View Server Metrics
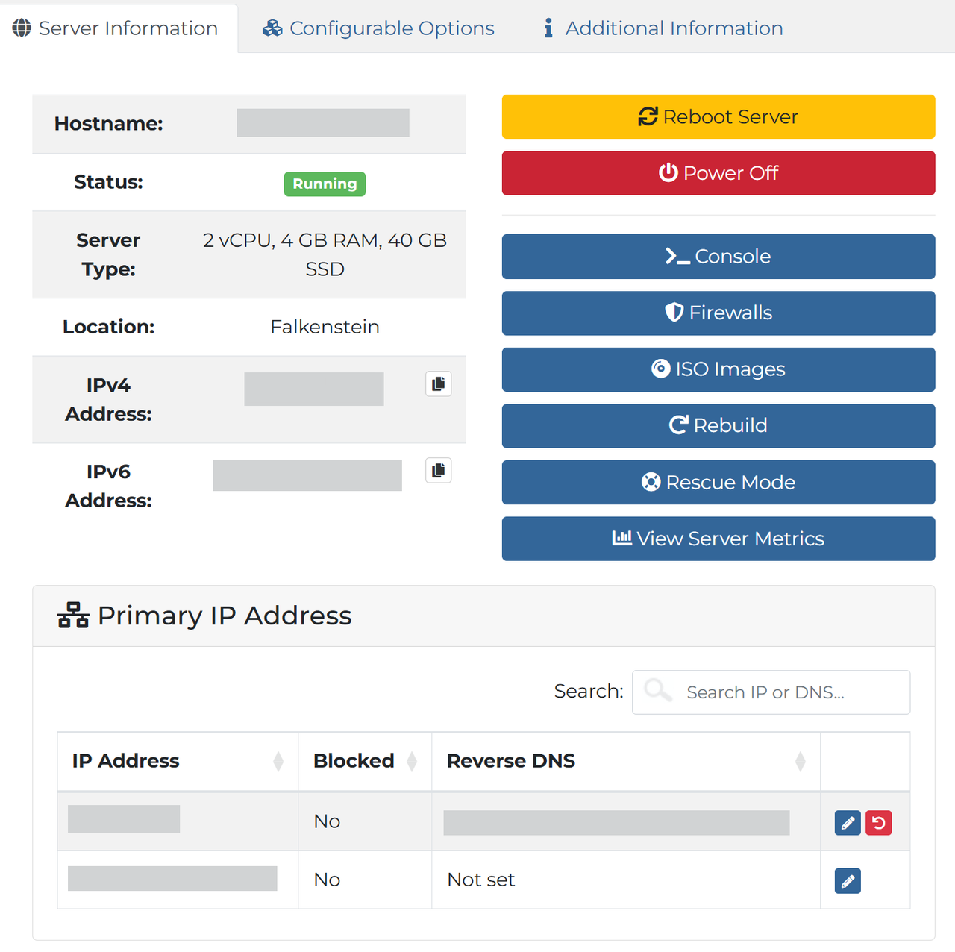The image size is (955, 952). (x=718, y=539)
